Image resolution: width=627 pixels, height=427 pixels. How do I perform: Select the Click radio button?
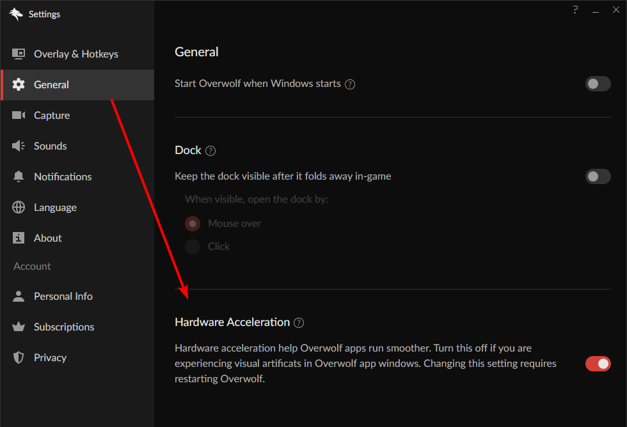pyautogui.click(x=193, y=247)
